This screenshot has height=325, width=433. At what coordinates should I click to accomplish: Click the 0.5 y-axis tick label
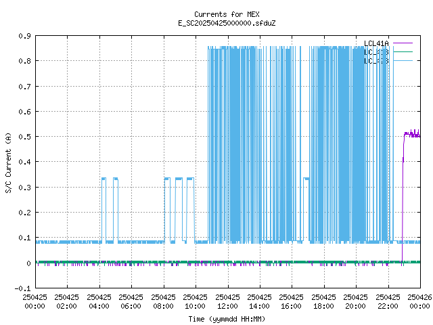tap(24, 137)
